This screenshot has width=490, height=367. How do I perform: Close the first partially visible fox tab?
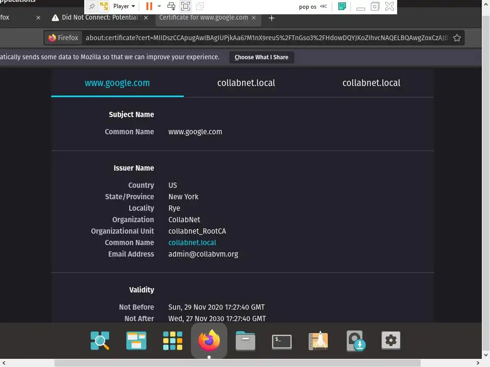pyautogui.click(x=38, y=18)
